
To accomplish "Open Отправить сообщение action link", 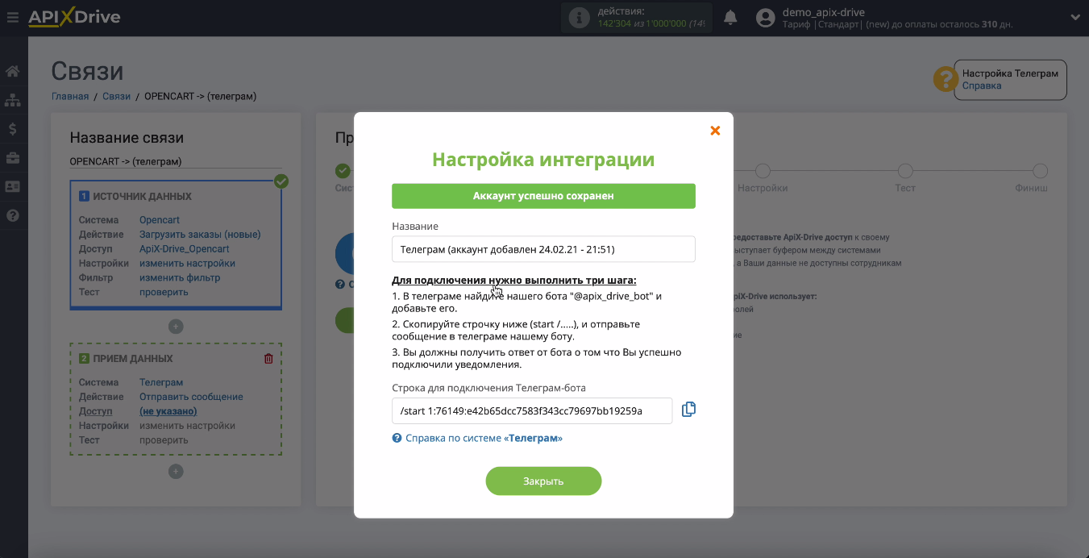I will (x=191, y=397).
